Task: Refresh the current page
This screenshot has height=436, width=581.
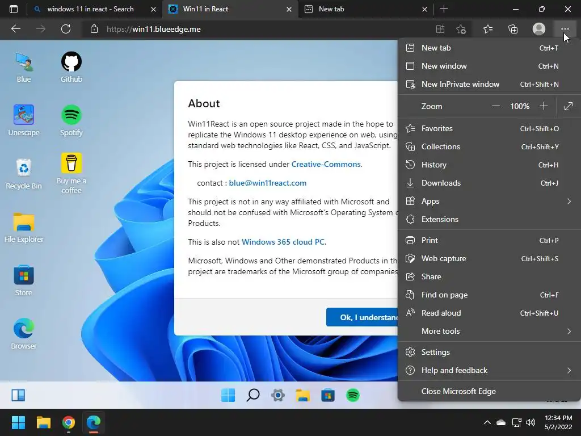Action: [x=66, y=29]
